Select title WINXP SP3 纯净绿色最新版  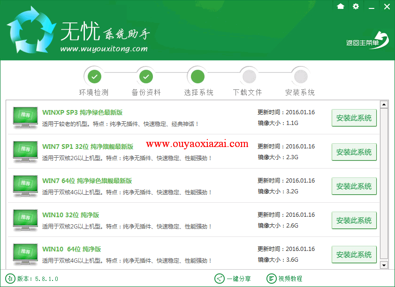[83, 112]
